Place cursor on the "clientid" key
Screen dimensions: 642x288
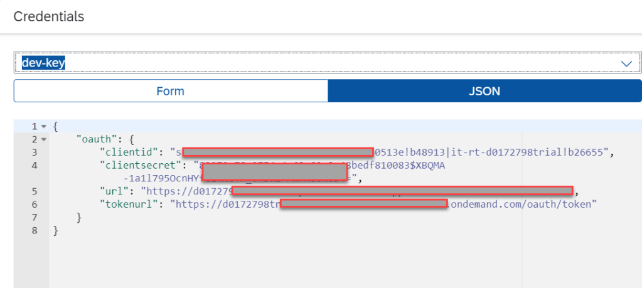pyautogui.click(x=129, y=152)
